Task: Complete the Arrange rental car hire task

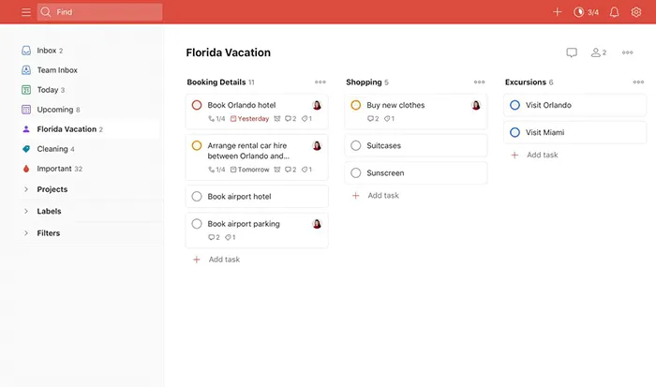Action: 197,145
